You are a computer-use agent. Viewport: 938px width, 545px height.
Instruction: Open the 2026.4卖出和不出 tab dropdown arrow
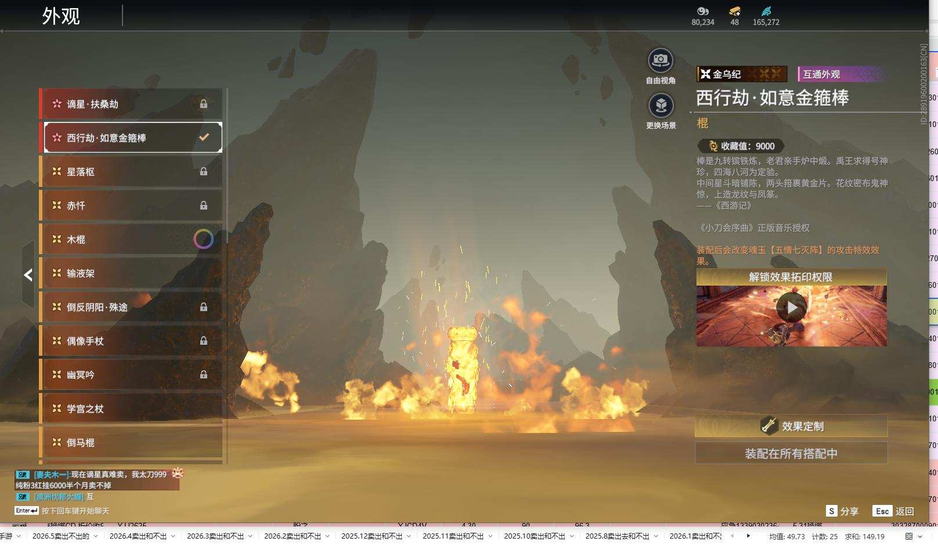coord(173,536)
